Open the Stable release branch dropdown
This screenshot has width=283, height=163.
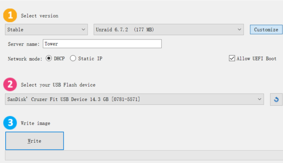[x=46, y=29]
